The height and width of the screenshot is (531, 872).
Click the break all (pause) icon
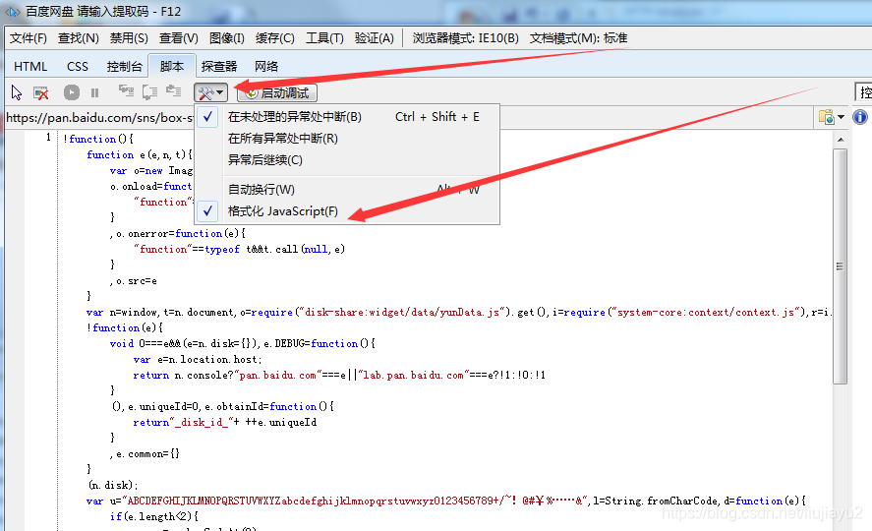[94, 92]
